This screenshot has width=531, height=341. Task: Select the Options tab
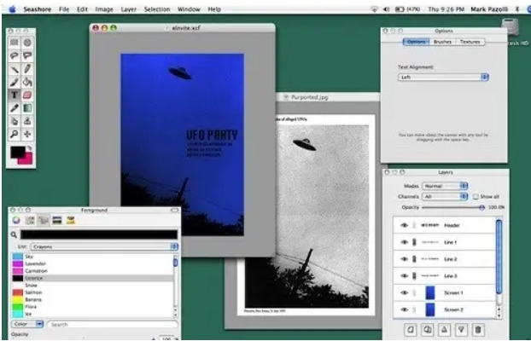tap(417, 42)
